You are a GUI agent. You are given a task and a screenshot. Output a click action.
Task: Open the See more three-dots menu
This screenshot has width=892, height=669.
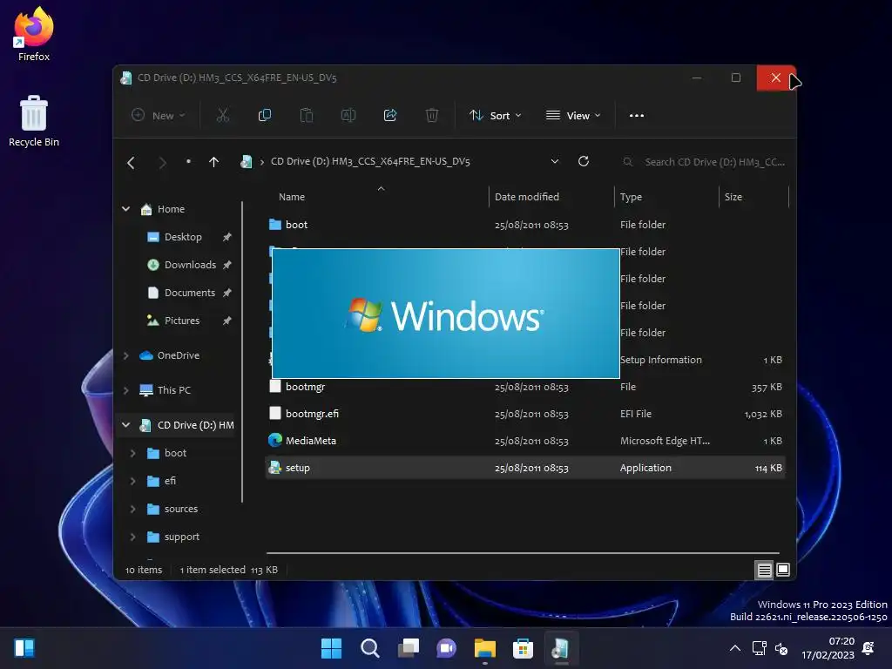tap(637, 116)
